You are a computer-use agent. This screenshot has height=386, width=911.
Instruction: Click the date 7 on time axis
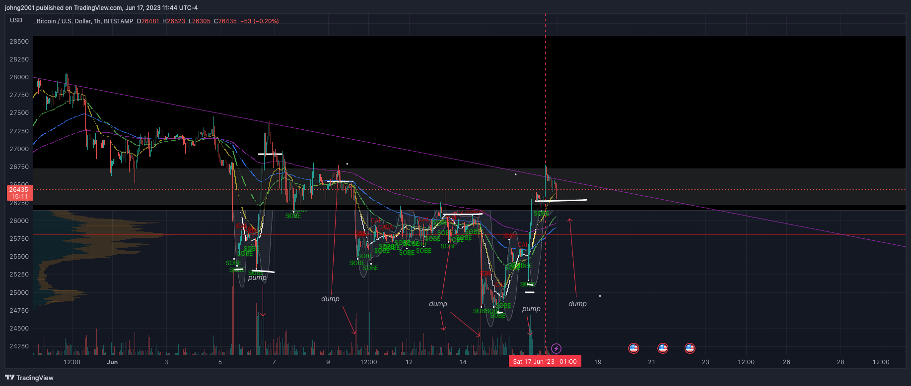coord(274,362)
